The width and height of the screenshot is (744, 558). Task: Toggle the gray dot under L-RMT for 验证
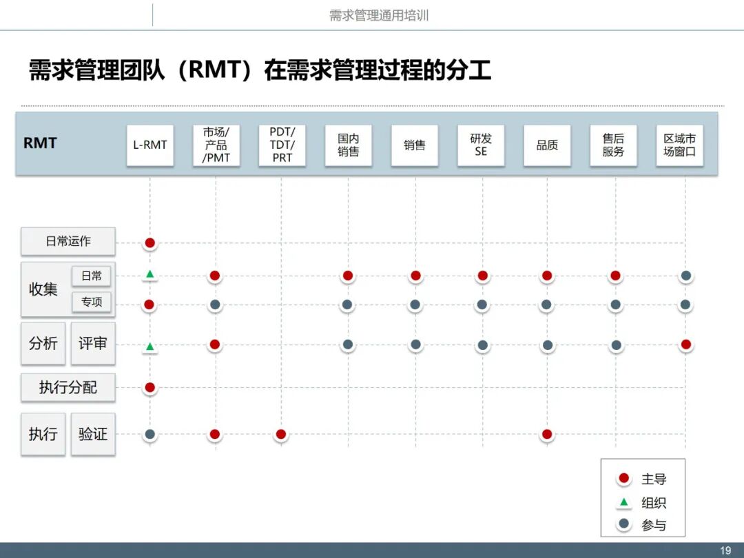coord(149,434)
